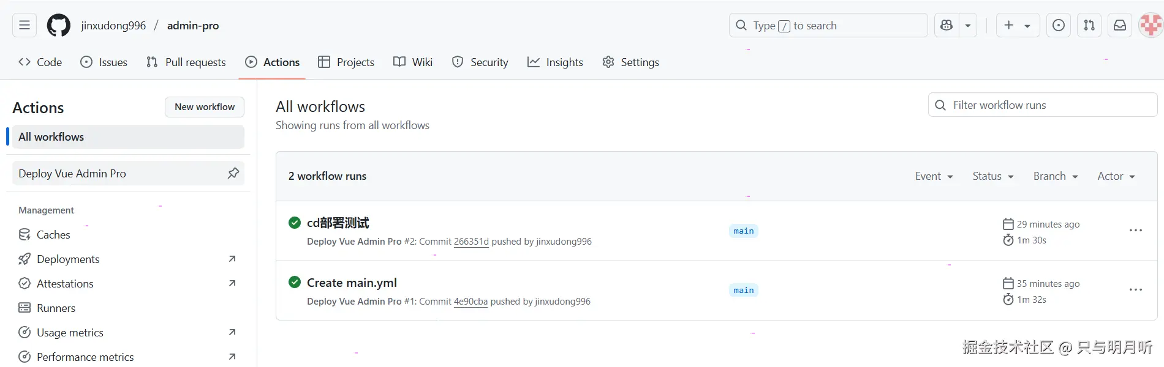Open pull requests shortcut icon in header
This screenshot has width=1164, height=367.
pos(1089,25)
